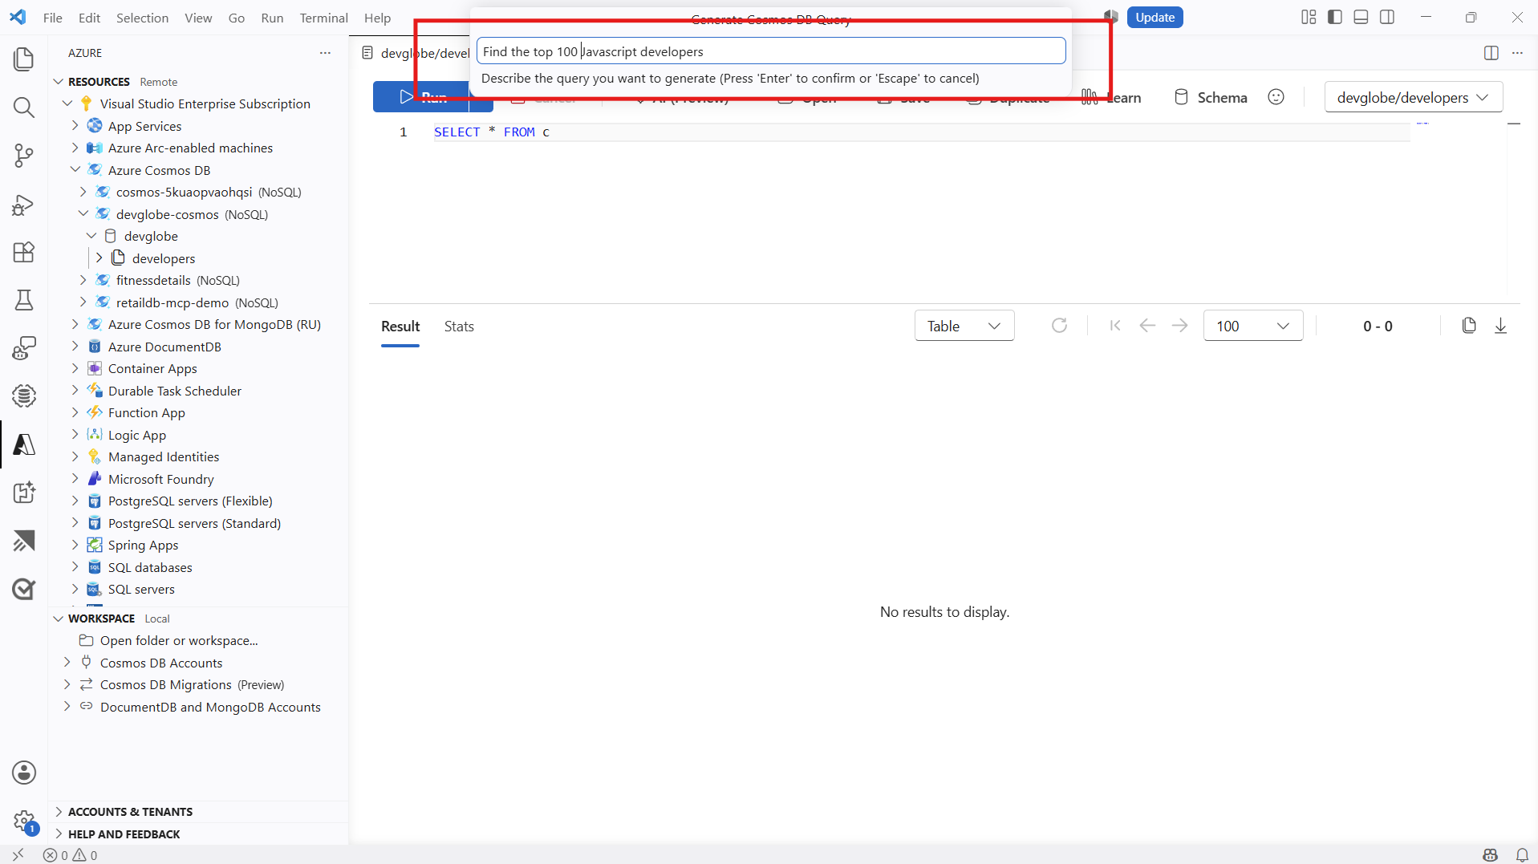Viewport: 1538px width, 864px height.
Task: Customize layout icon in title bar
Action: pyautogui.click(x=1309, y=17)
